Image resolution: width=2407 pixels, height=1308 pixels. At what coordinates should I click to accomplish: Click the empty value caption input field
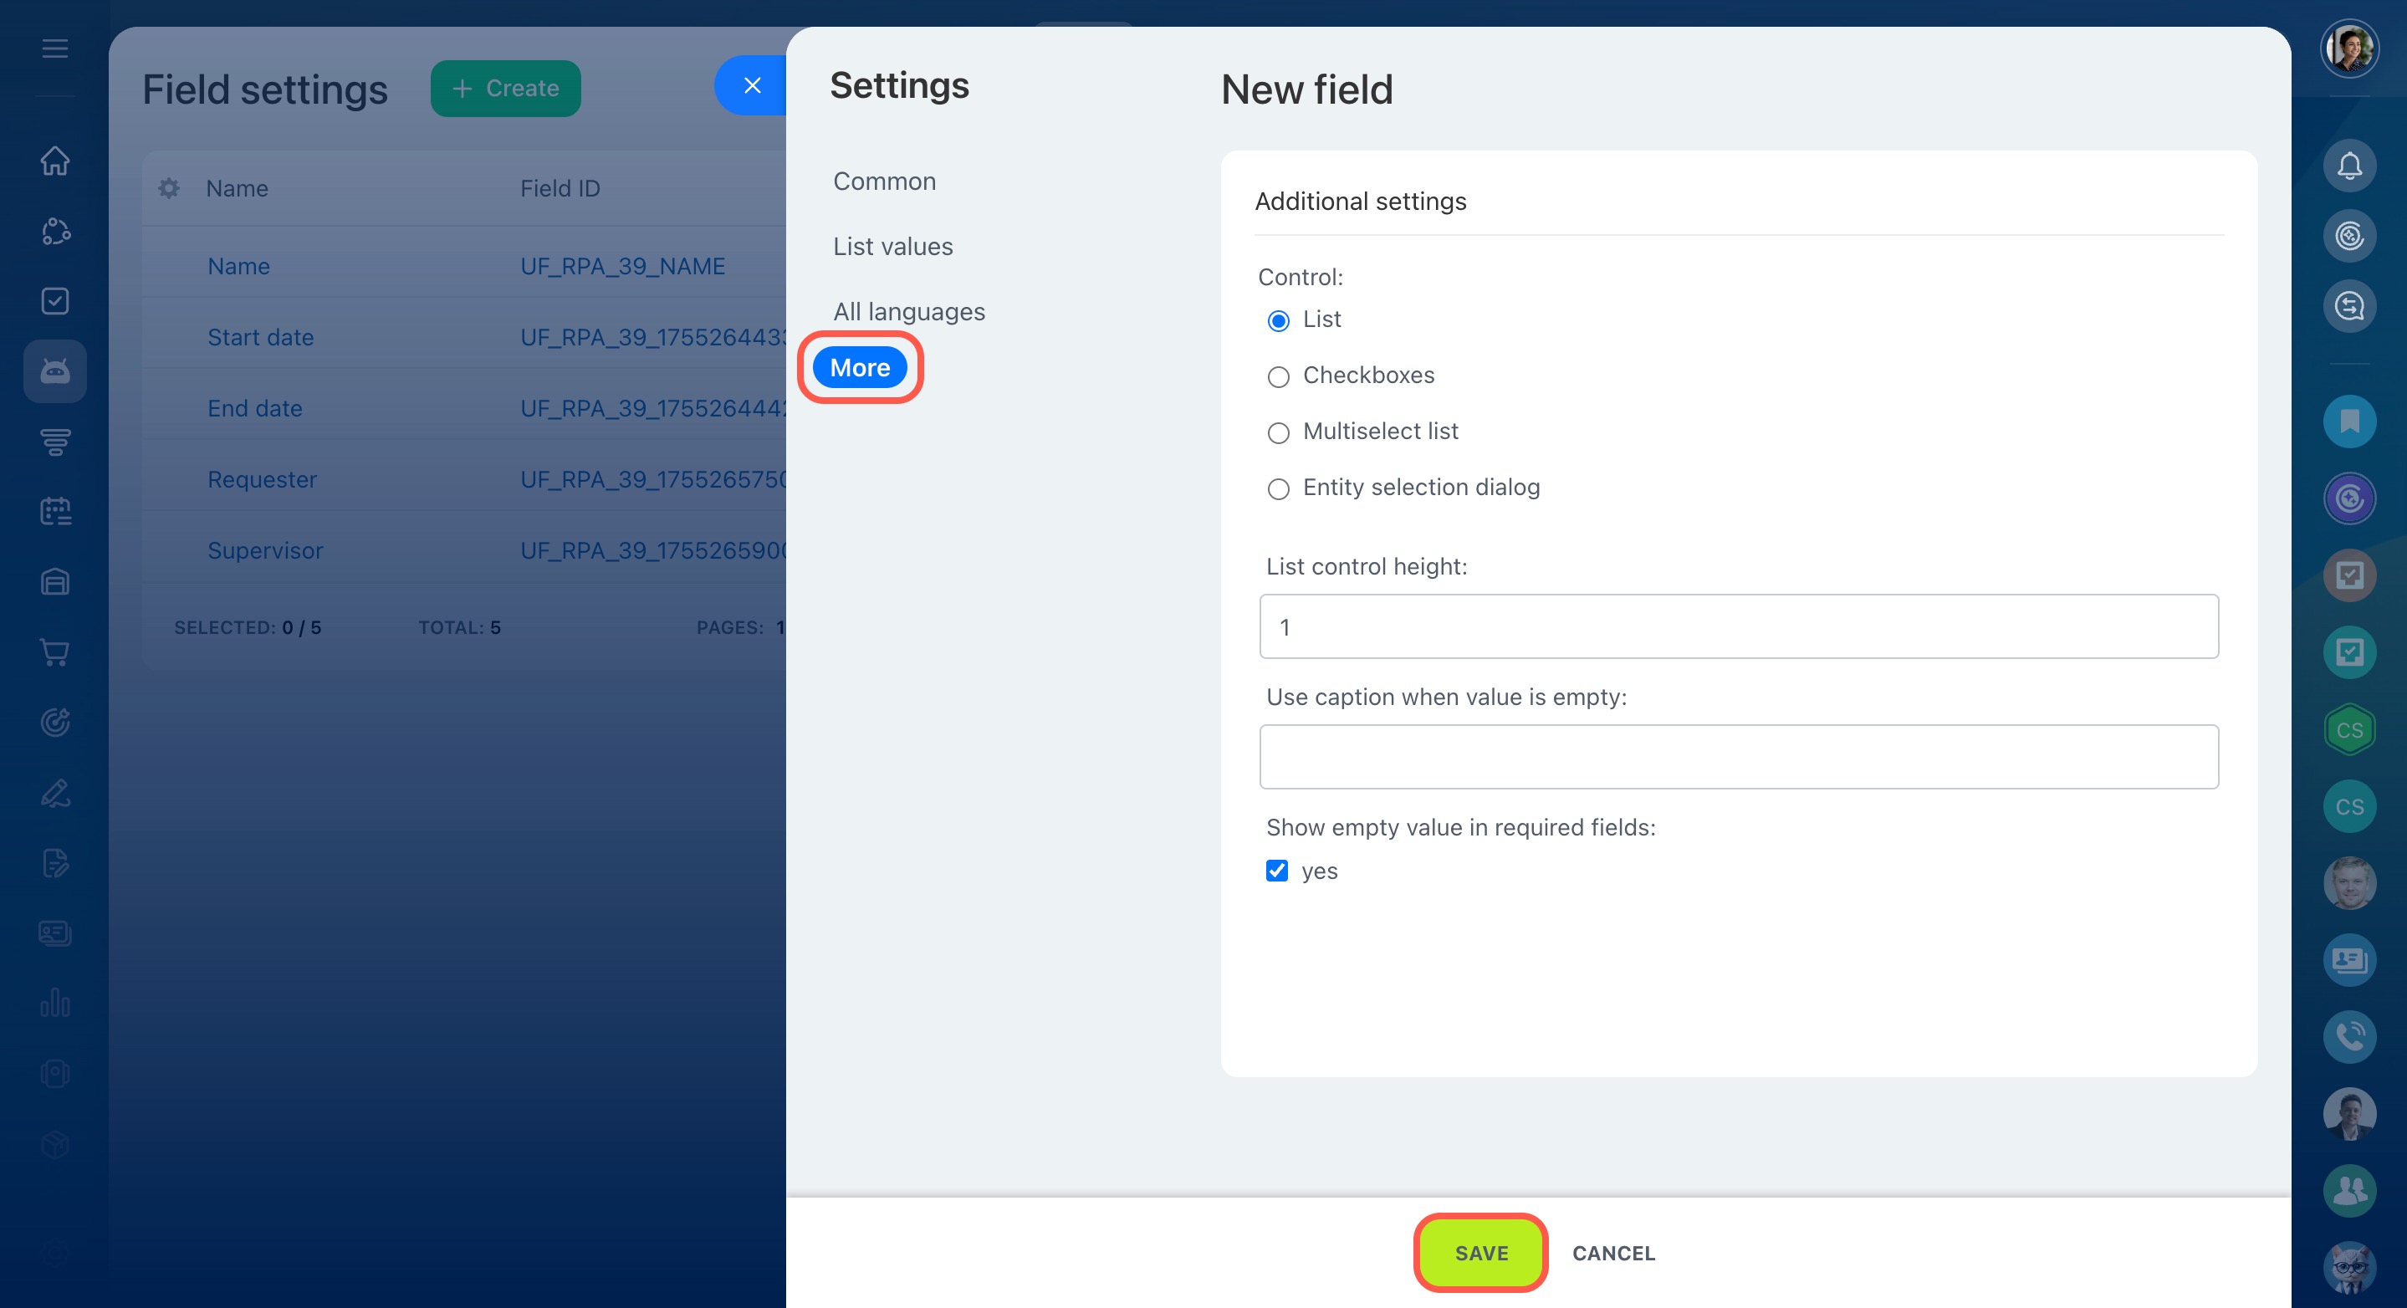(x=1738, y=757)
